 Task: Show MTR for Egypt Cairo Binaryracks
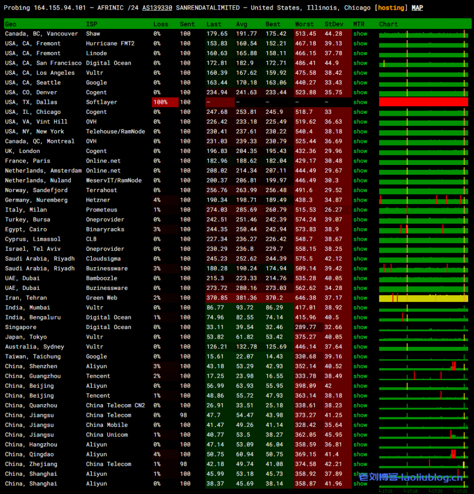coord(360,230)
